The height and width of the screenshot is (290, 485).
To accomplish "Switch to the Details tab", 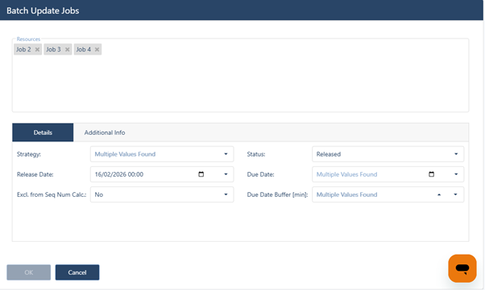I will (43, 133).
